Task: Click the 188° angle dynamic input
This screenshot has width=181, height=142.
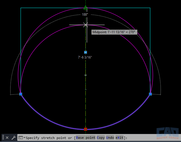Action: [x=85, y=15]
